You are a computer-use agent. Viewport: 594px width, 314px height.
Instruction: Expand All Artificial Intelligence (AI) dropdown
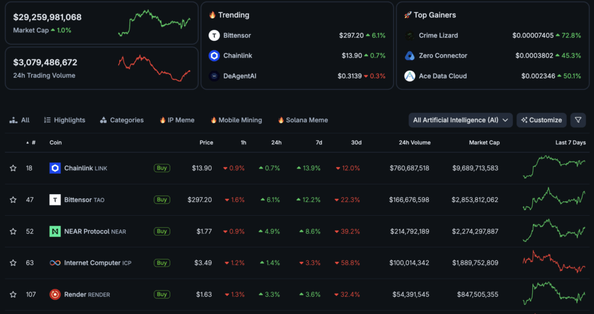point(460,120)
